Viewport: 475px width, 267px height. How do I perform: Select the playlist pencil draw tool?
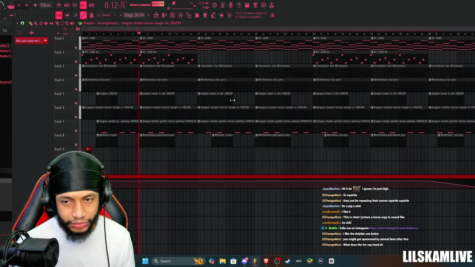(x=30, y=23)
